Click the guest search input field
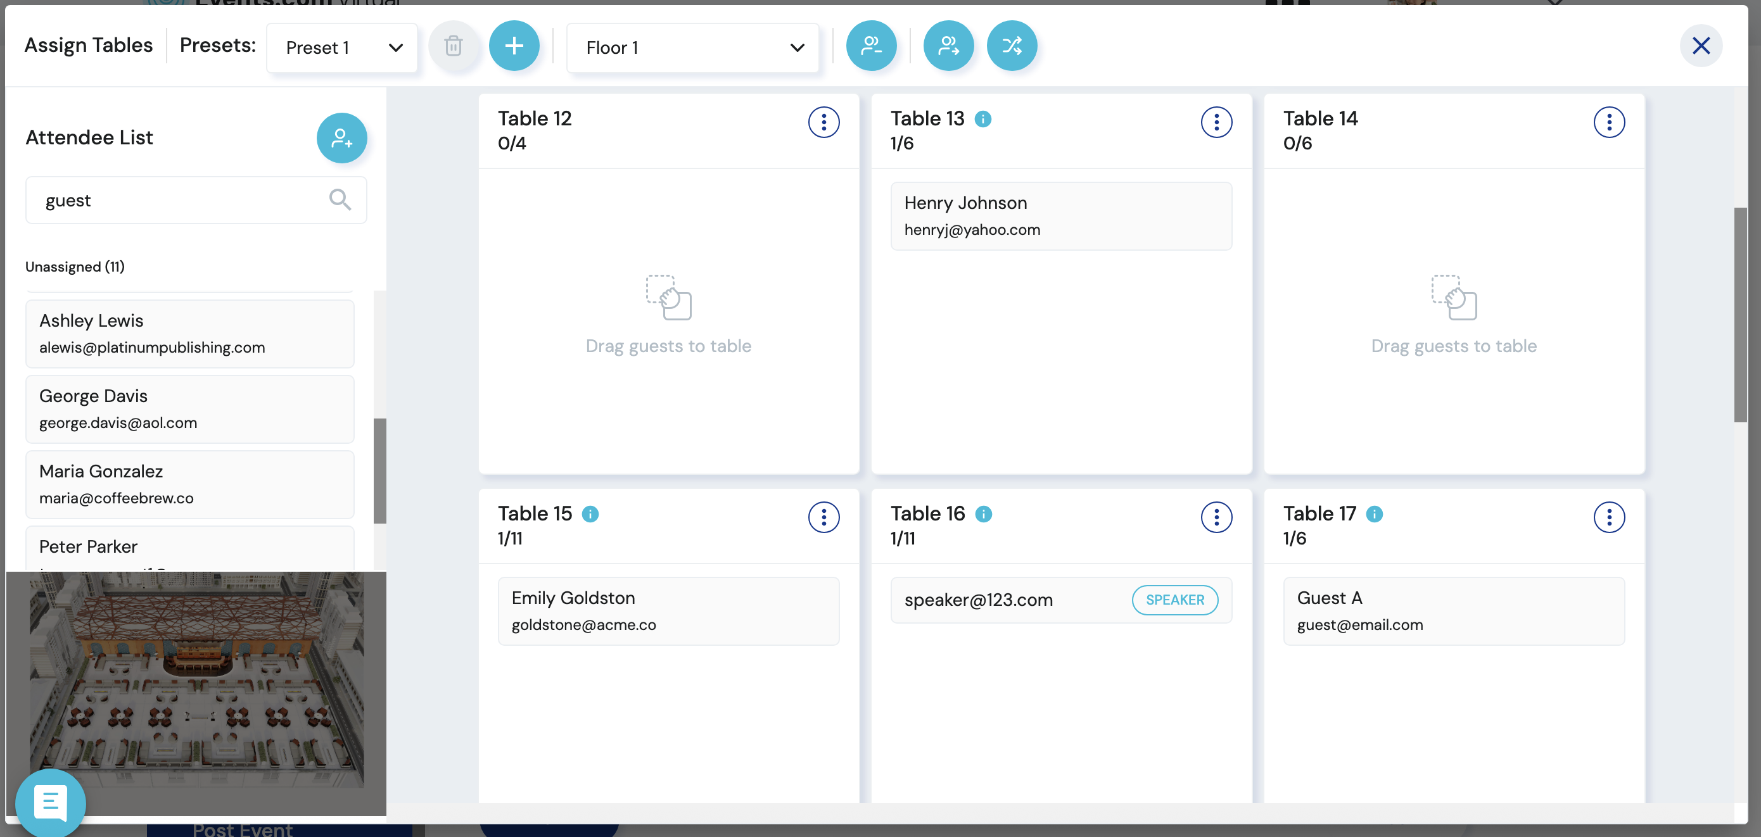Viewport: 1761px width, 837px height. click(178, 200)
